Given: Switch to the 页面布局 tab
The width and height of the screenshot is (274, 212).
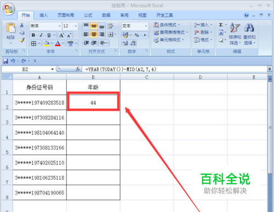Looking at the screenshot, I should tap(66, 15).
